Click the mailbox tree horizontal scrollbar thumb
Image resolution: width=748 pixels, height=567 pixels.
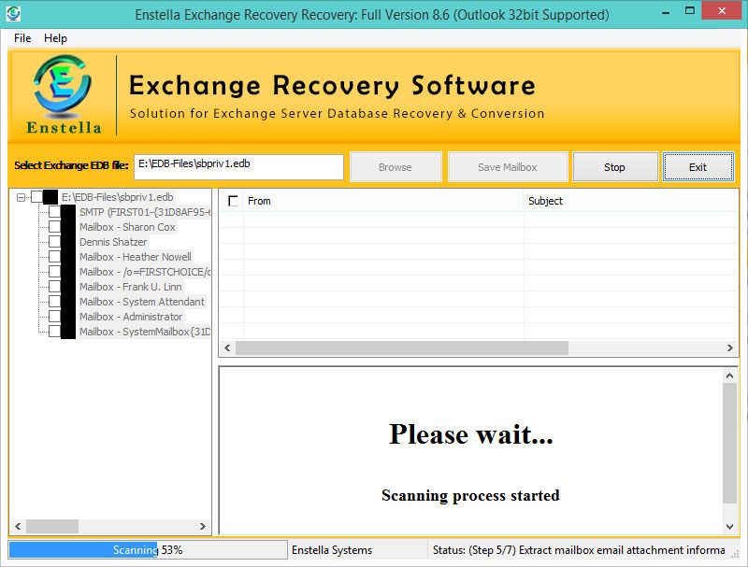(52, 526)
